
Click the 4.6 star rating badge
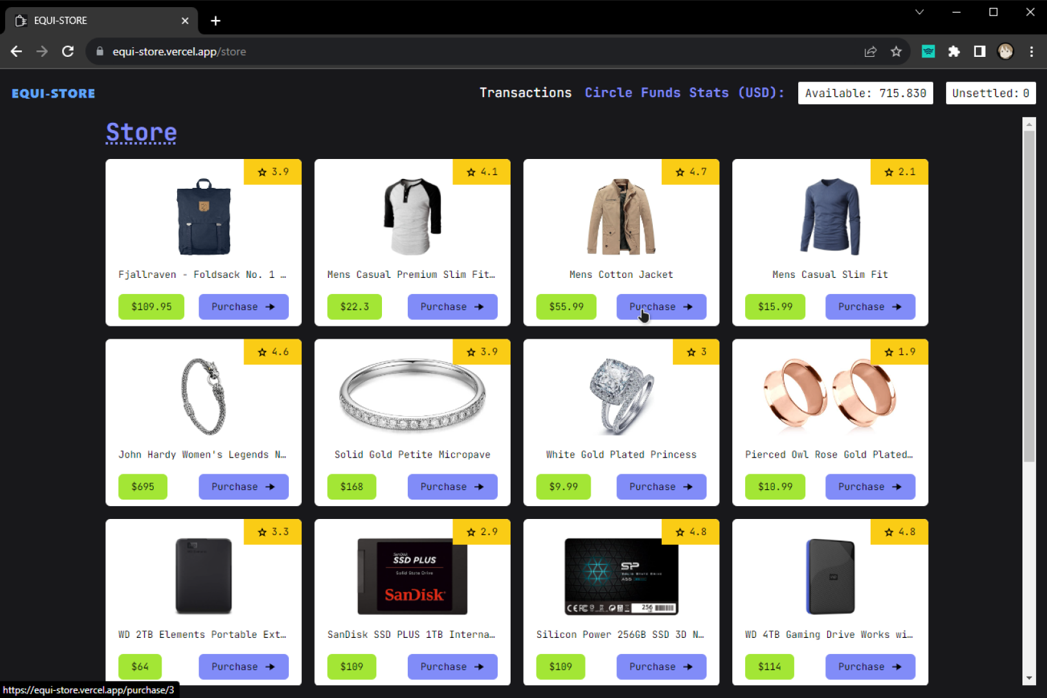coord(272,352)
